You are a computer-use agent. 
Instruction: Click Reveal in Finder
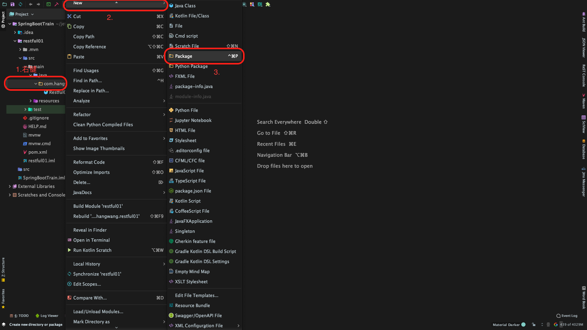(x=90, y=230)
